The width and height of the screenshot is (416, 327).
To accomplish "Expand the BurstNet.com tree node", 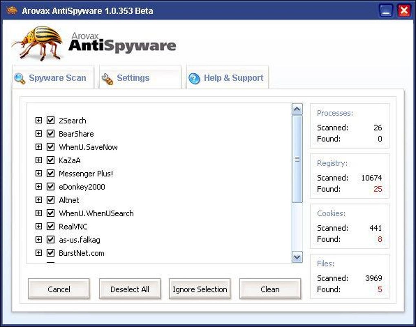I will (39, 253).
